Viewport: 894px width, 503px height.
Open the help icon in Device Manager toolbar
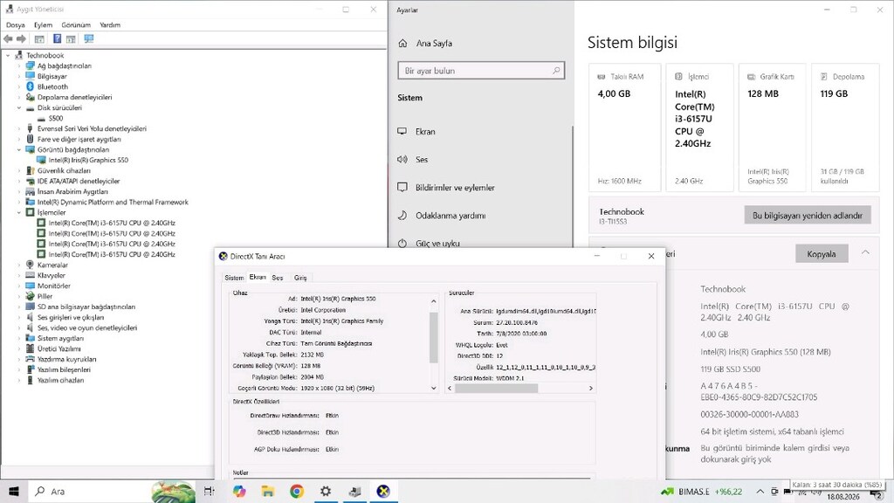click(x=57, y=38)
